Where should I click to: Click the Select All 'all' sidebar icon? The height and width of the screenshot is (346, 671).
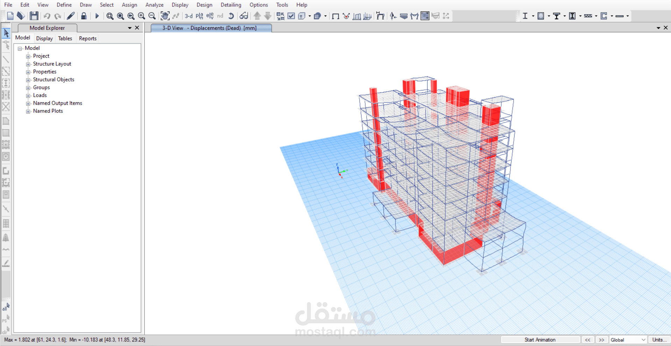tap(6, 307)
